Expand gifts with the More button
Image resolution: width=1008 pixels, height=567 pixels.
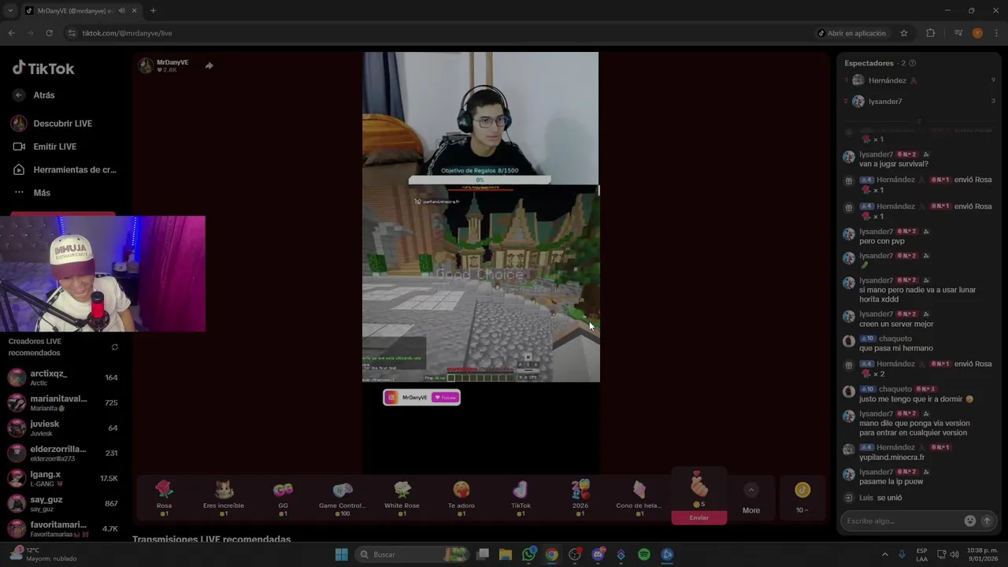(751, 498)
